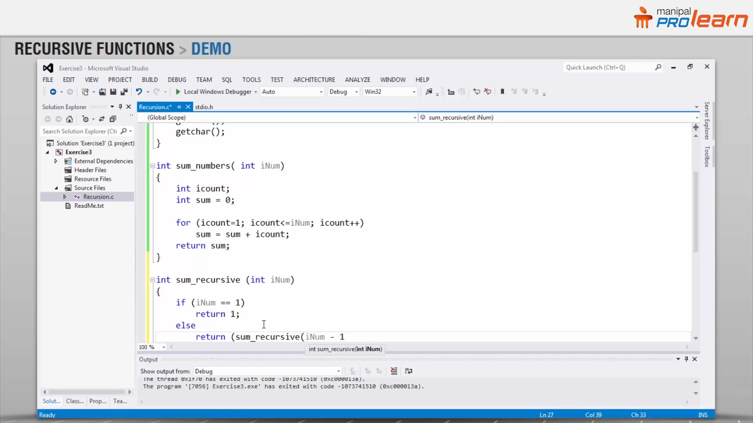The height and width of the screenshot is (423, 753).
Task: Pin the Solution Explorer panel
Action: pyautogui.click(x=120, y=107)
